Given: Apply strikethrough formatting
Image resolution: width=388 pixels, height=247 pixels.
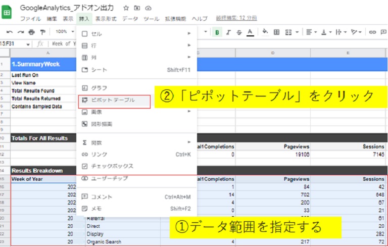Looking at the screenshot, I should point(238,32).
